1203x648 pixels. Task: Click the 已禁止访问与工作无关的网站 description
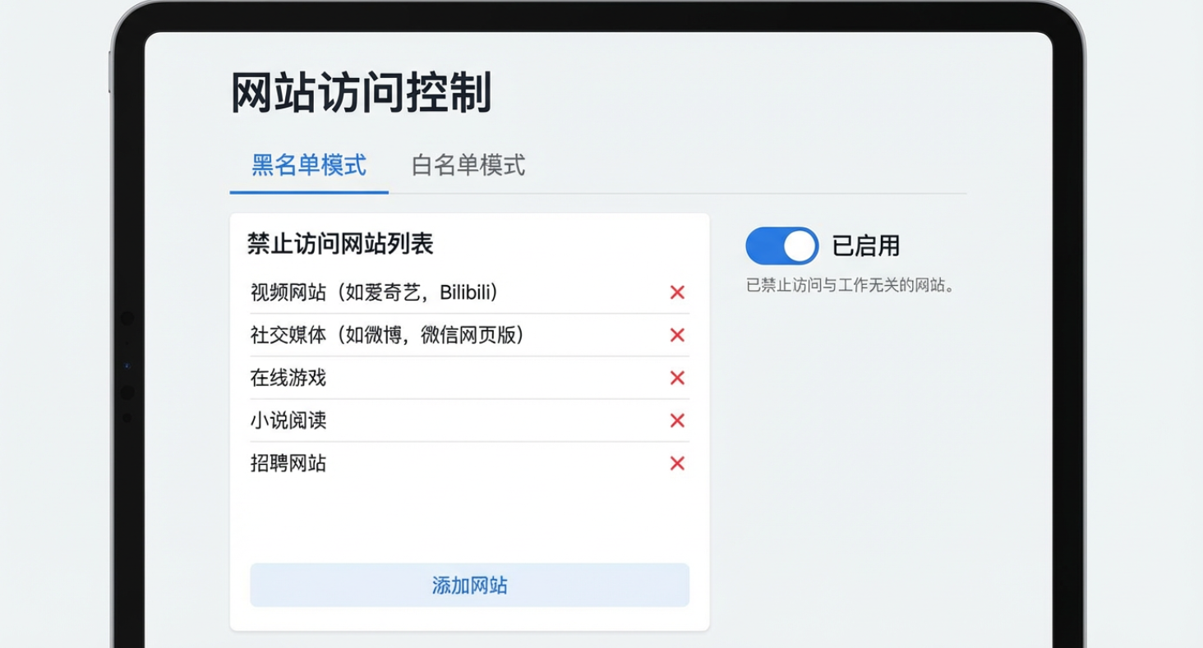click(850, 287)
